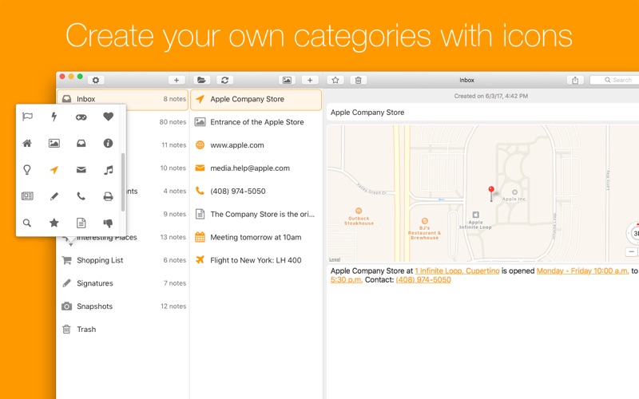Click the open folder toolbar button
The width and height of the screenshot is (639, 399).
point(201,80)
